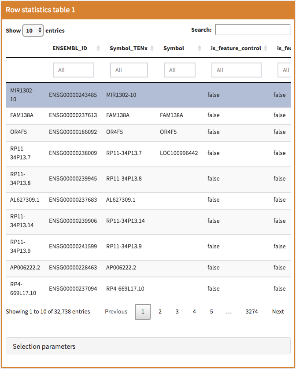
Task: Go to page 5 of the table
Action: click(211, 311)
